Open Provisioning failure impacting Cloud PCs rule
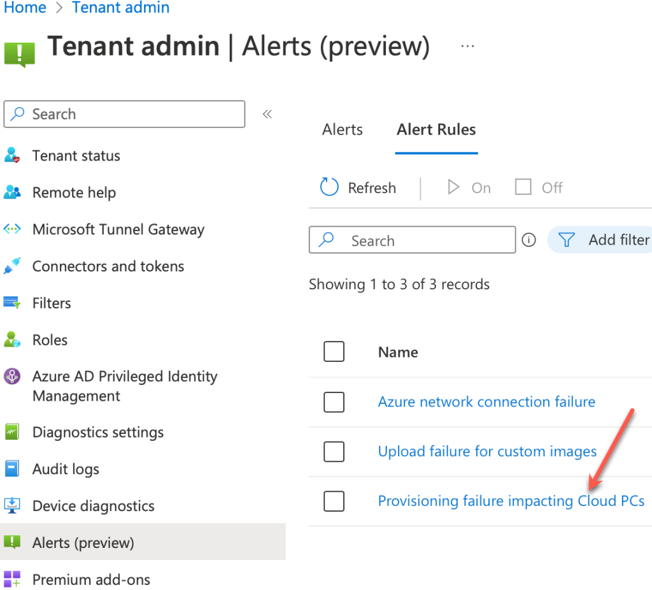 [x=511, y=501]
